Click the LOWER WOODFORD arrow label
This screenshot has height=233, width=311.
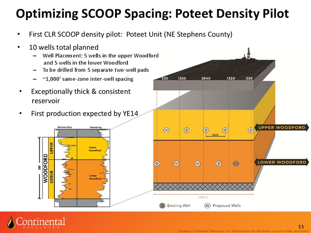[x=281, y=162]
